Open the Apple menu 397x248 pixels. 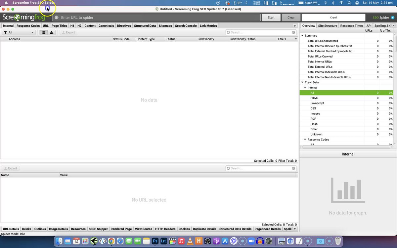click(6, 3)
